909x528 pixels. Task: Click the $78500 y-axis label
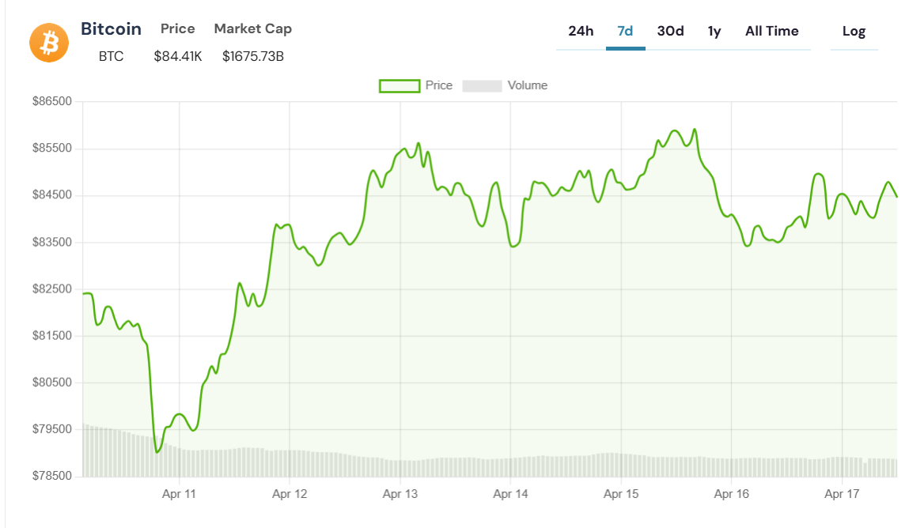52,476
